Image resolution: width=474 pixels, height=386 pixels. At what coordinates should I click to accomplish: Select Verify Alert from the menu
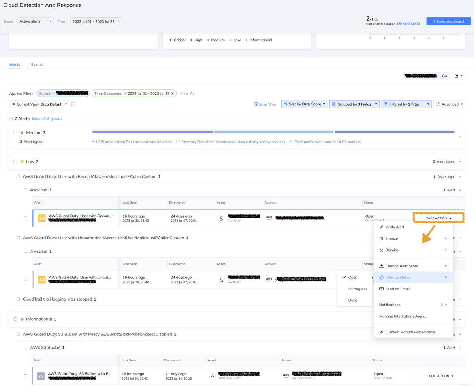(414, 227)
